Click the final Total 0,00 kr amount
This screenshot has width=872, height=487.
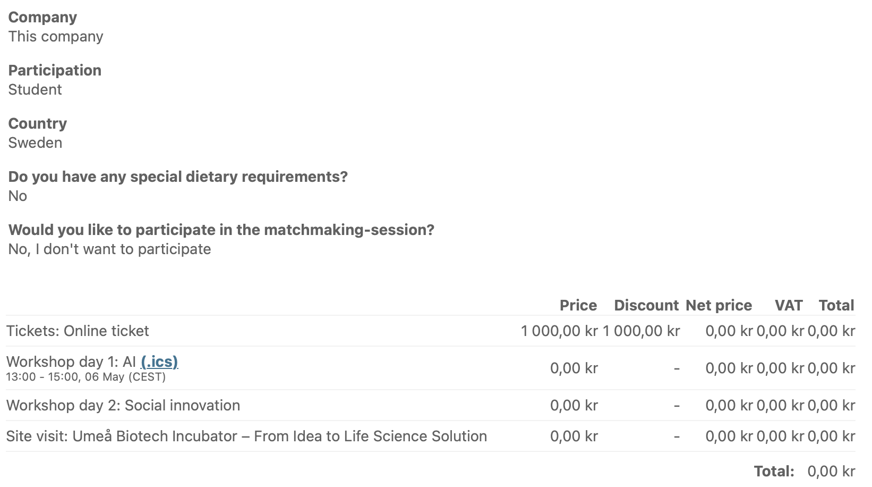click(x=831, y=471)
